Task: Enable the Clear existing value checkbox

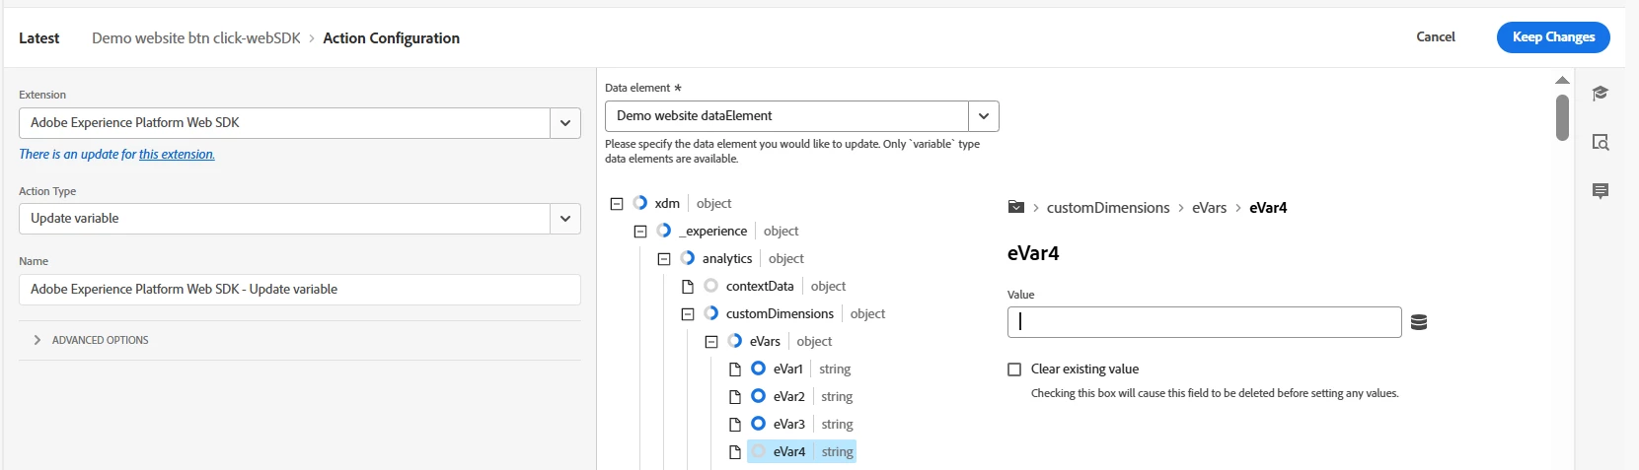Action: tap(1014, 369)
